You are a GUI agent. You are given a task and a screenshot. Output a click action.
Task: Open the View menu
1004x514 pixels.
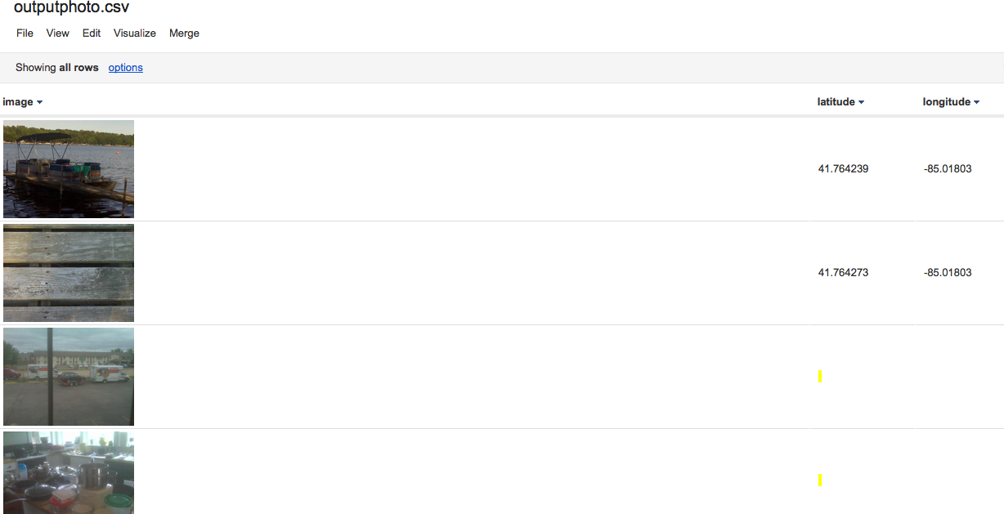[57, 34]
